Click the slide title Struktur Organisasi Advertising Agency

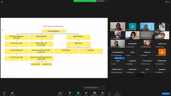53,26
